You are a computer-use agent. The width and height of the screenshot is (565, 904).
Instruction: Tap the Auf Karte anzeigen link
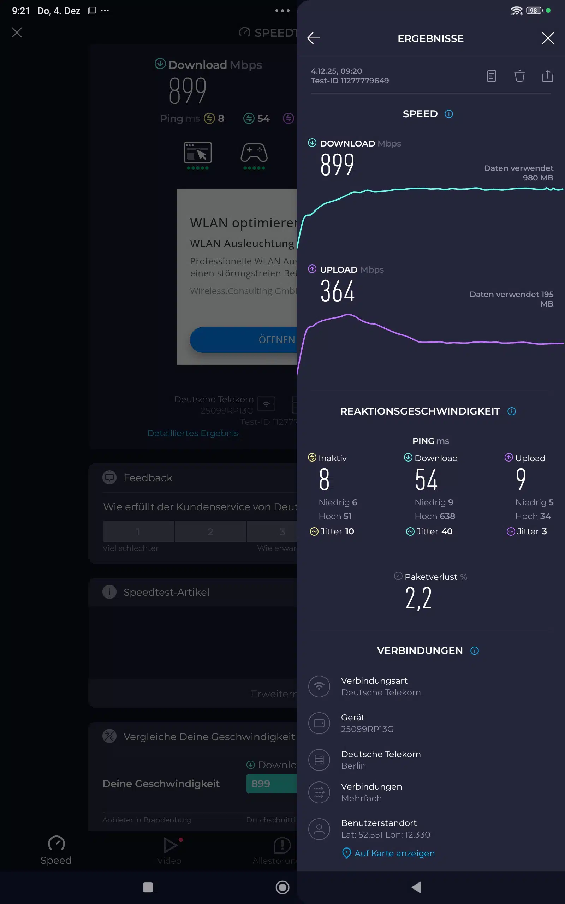[x=394, y=853]
